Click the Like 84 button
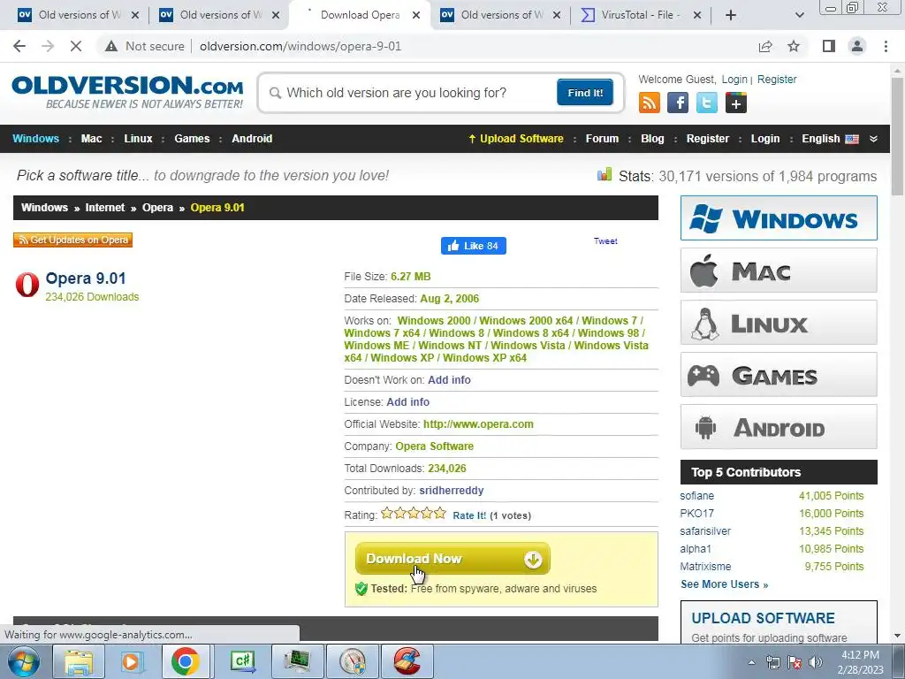This screenshot has width=905, height=679. coord(474,246)
